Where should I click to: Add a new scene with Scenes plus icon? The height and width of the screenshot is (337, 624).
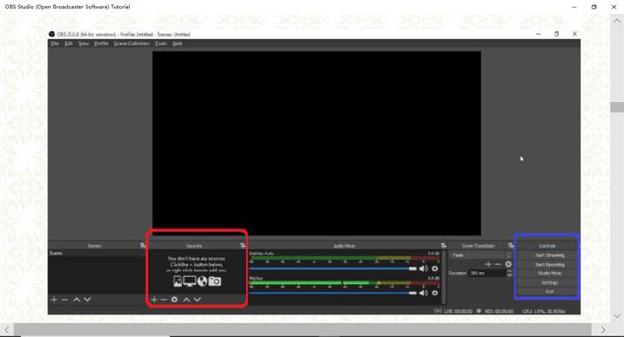pos(54,300)
